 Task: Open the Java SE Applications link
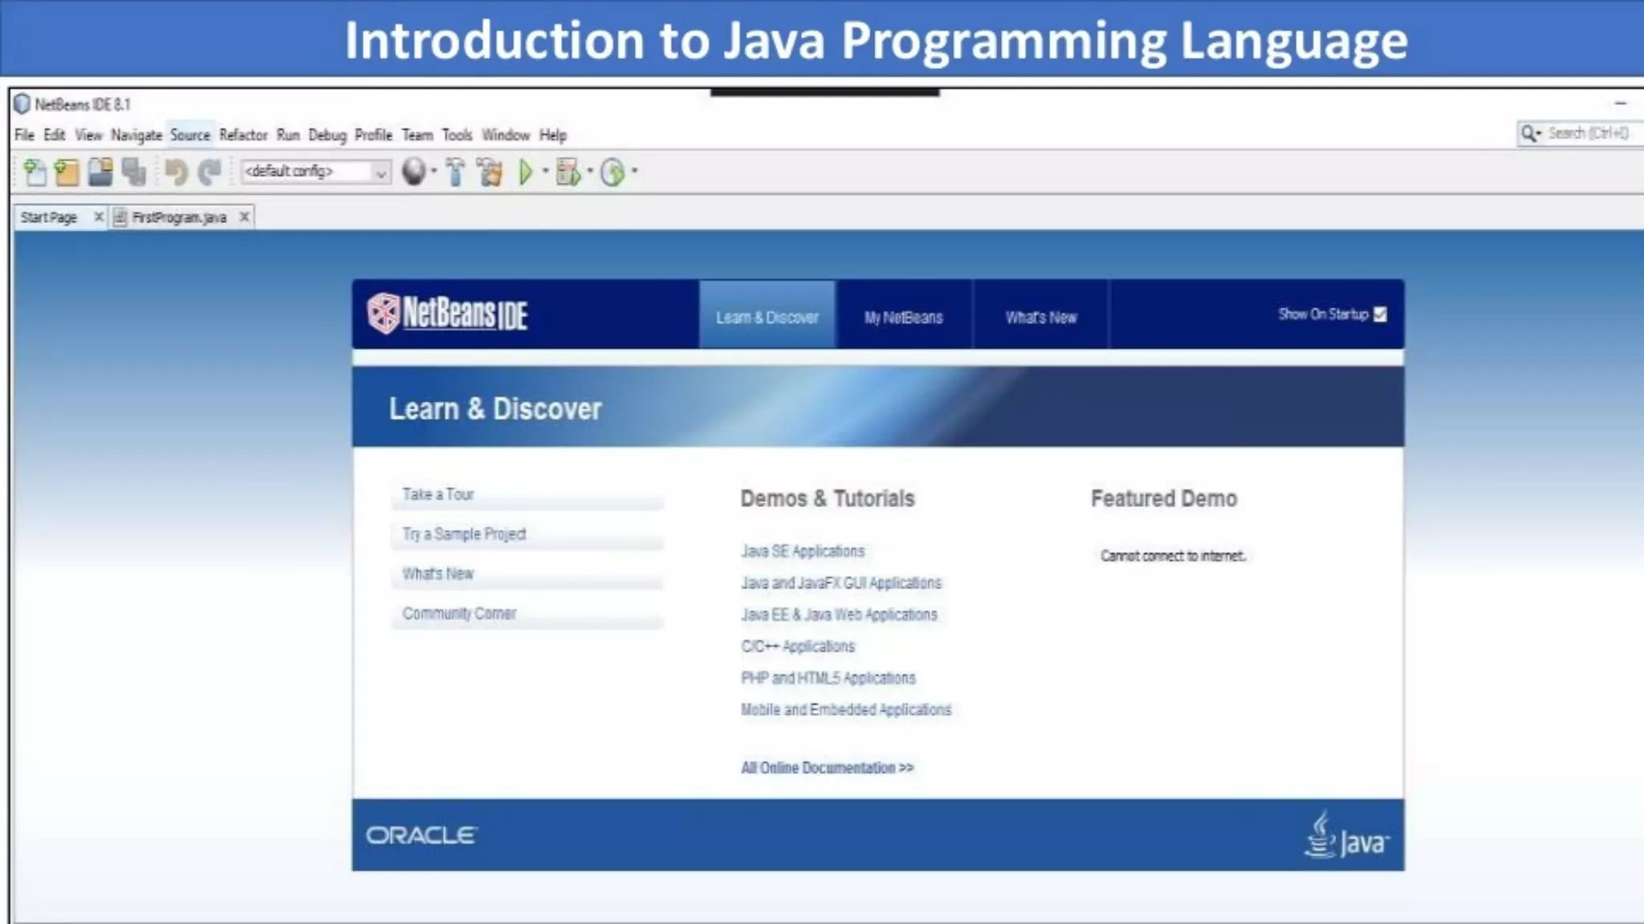[803, 551]
